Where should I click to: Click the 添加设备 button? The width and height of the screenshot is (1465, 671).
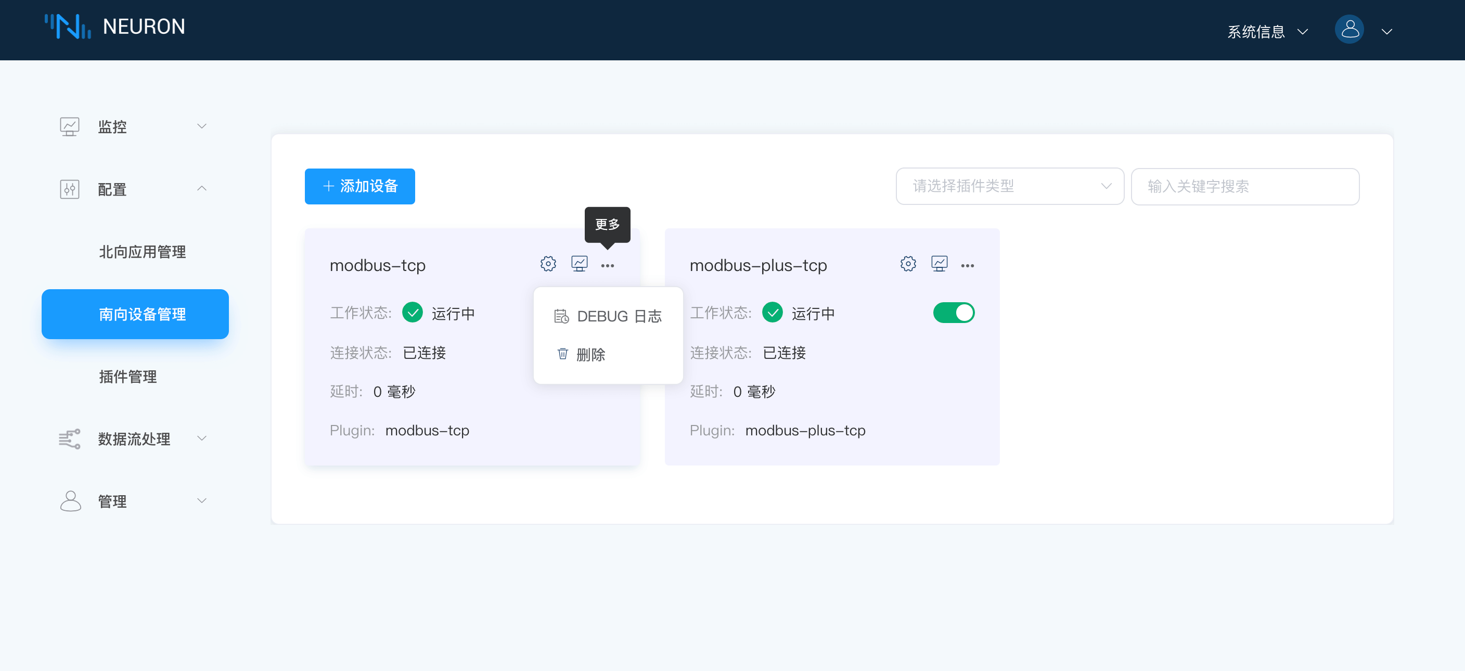[x=359, y=186]
